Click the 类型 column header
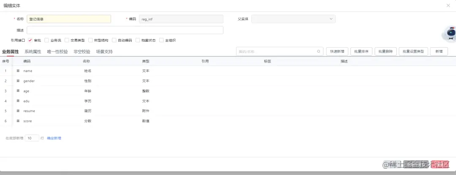The width and height of the screenshot is (456, 175). pos(146,61)
